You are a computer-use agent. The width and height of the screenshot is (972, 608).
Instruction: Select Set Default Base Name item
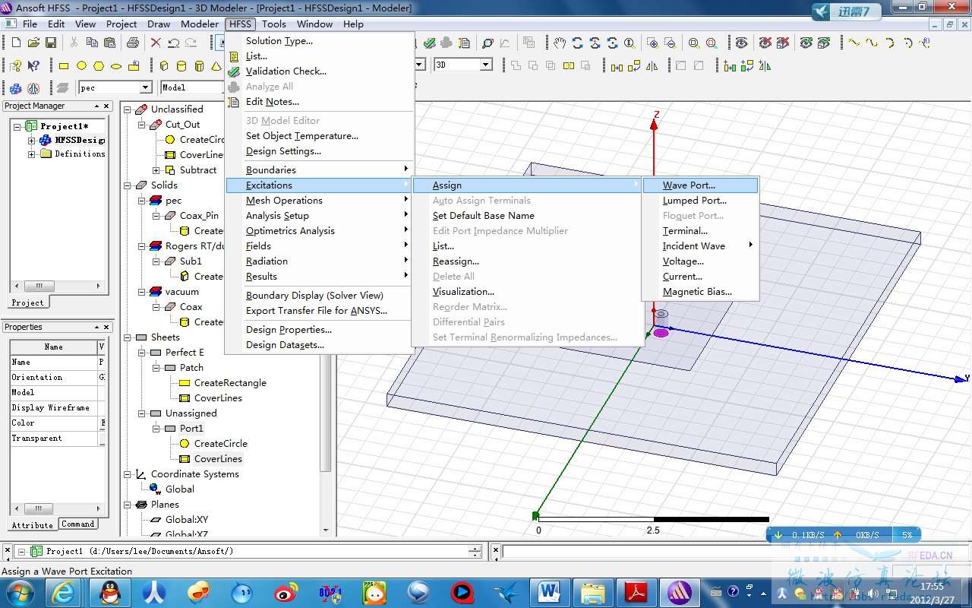tap(528, 216)
